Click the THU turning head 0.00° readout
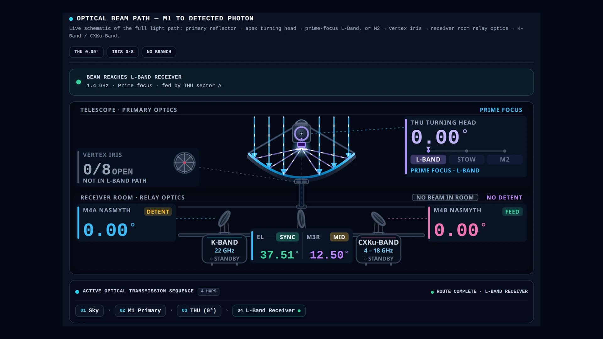Screen dimensions: 603x339 (x=439, y=137)
